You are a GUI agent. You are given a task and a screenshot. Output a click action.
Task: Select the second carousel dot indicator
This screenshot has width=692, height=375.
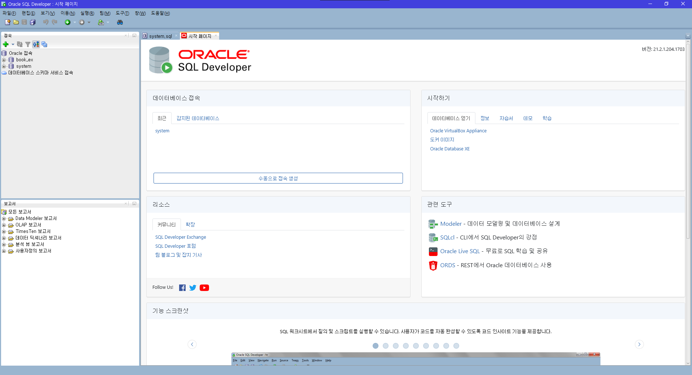(x=386, y=346)
